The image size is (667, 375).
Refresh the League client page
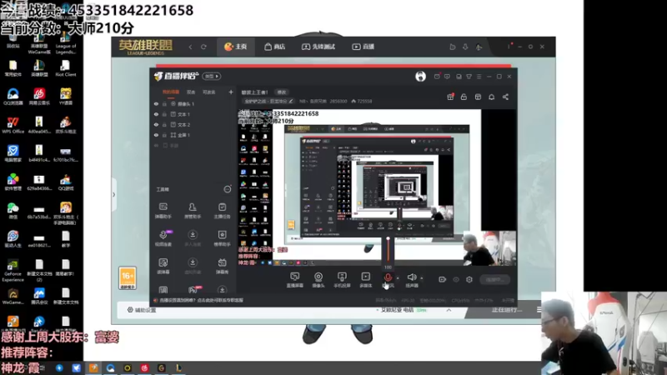[x=203, y=47]
